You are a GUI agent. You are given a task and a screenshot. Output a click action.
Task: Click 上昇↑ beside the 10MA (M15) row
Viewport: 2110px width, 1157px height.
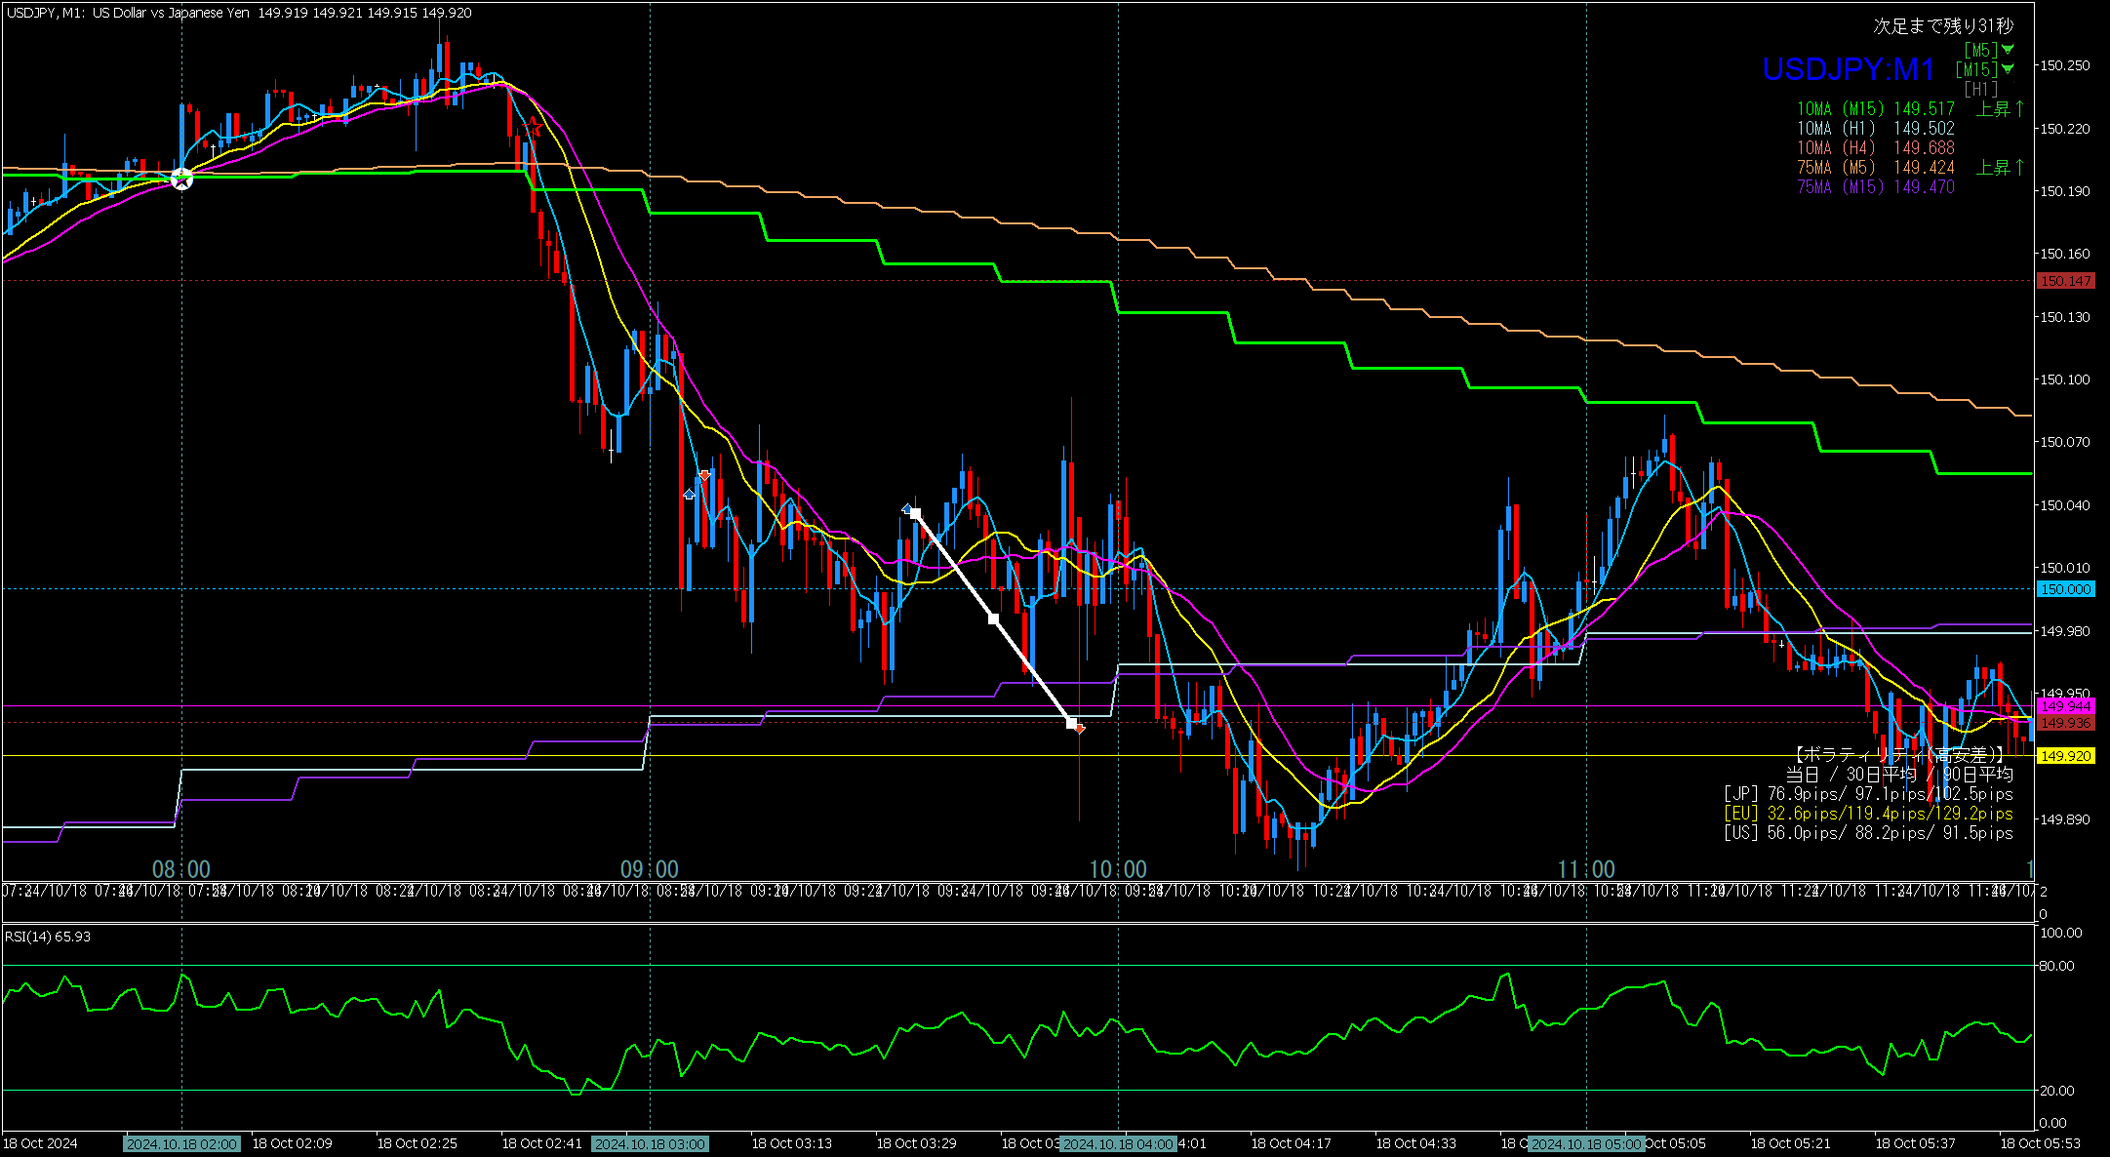pyautogui.click(x=2001, y=109)
